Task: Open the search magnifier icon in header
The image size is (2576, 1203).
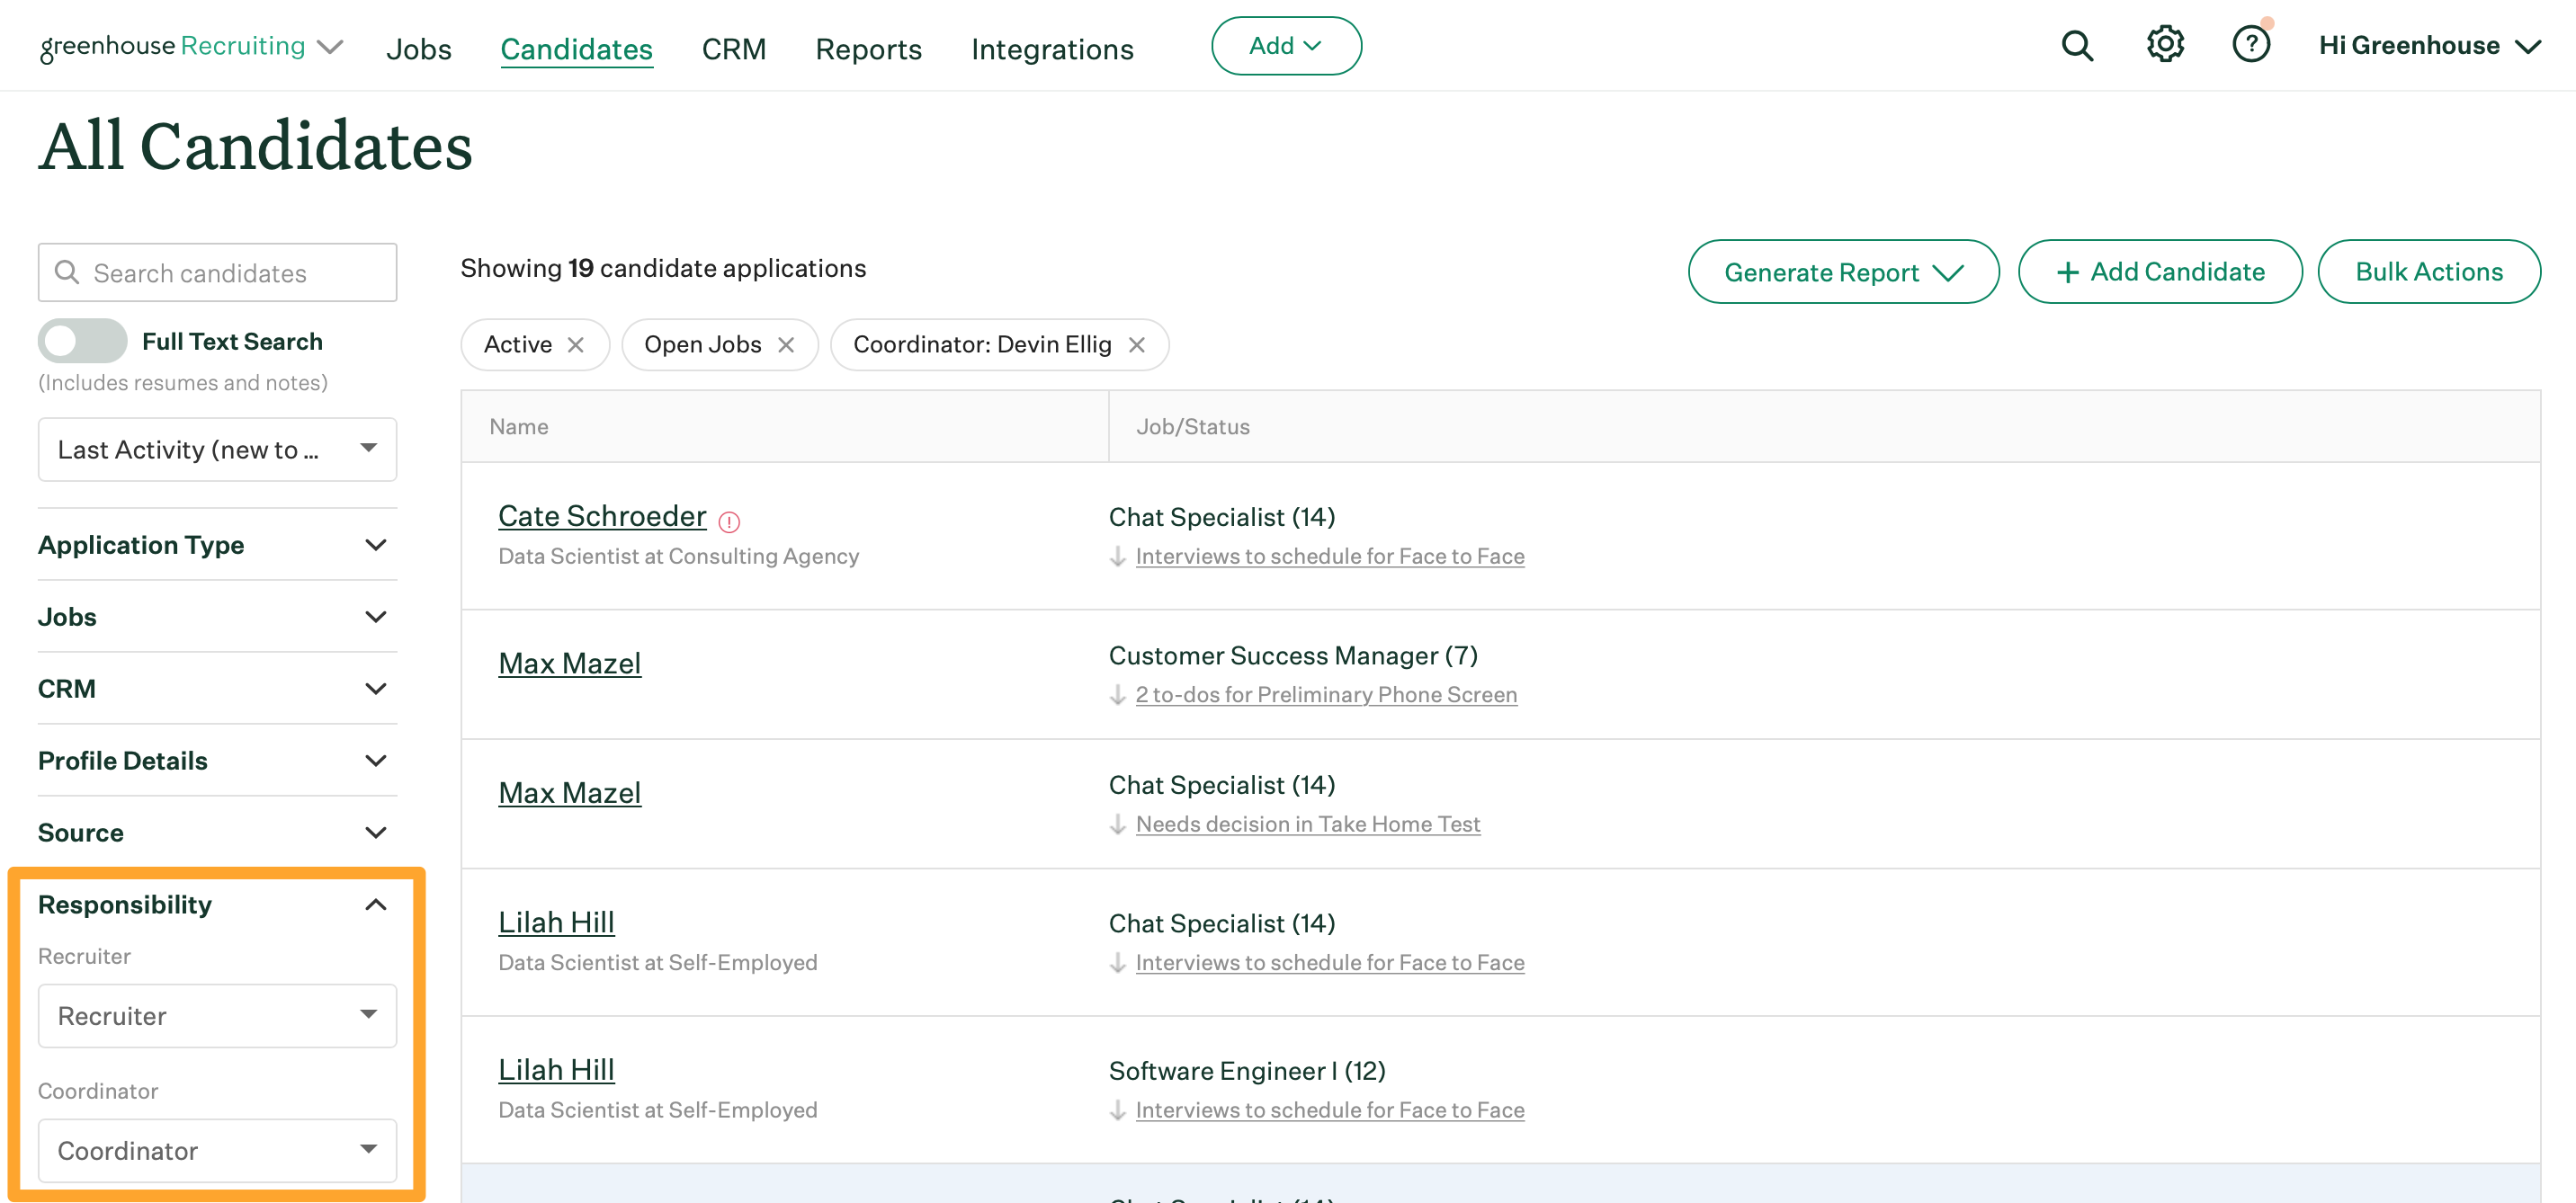Action: pos(2077,46)
